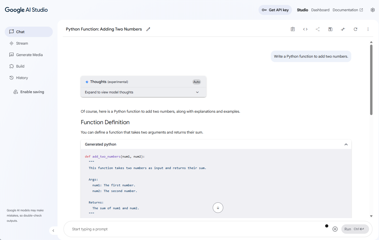379x240 pixels.
Task: Click the Build puzzle-piece icon
Action: [x=12, y=66]
